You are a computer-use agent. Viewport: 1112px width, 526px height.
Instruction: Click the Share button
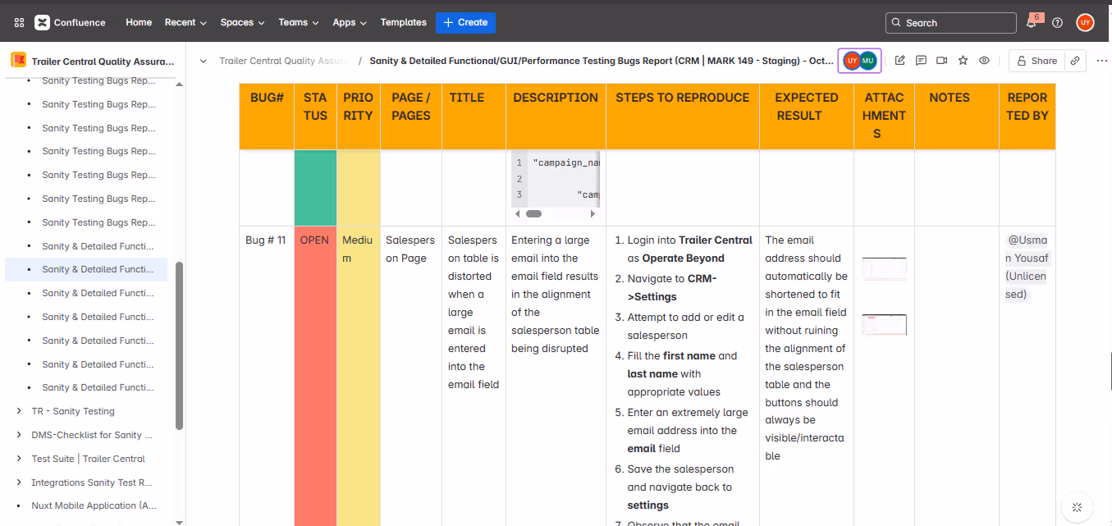tap(1036, 61)
